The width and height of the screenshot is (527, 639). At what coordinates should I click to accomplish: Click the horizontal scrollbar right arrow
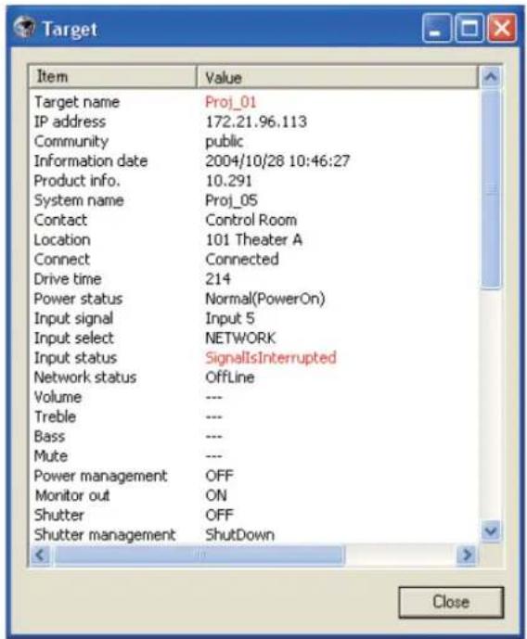468,555
